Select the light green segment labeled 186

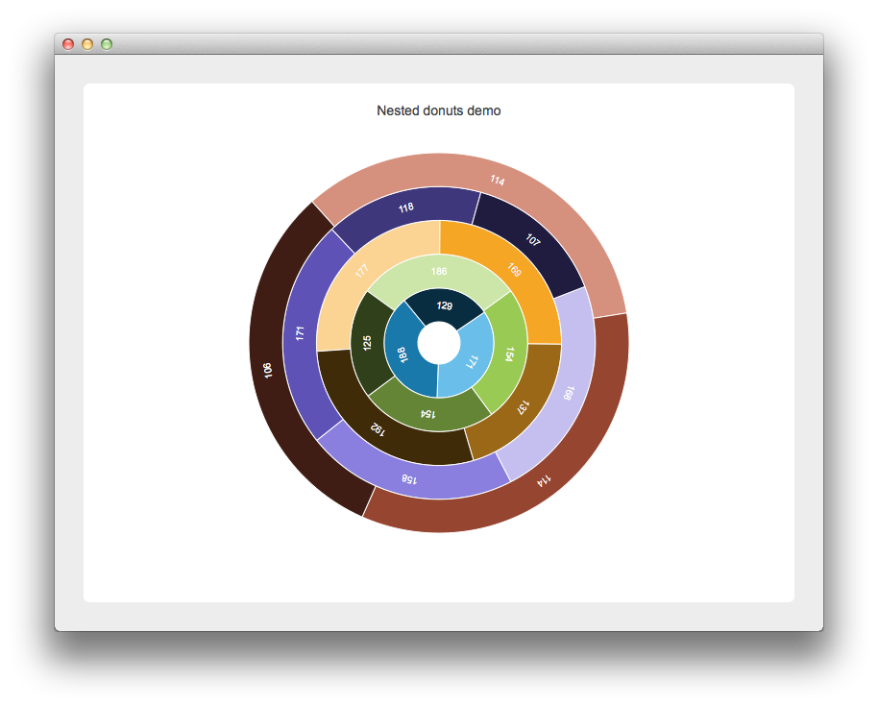click(438, 272)
